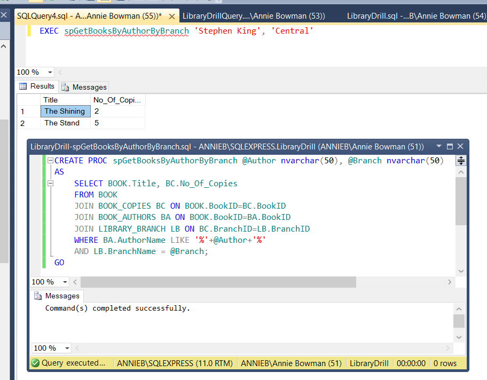
Task: Collapse the SELECT statement code block
Action: tap(50, 184)
